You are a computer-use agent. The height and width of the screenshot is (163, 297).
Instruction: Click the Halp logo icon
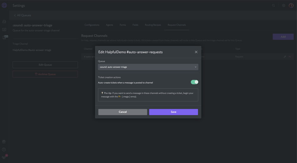pyautogui.click(x=4, y=5)
